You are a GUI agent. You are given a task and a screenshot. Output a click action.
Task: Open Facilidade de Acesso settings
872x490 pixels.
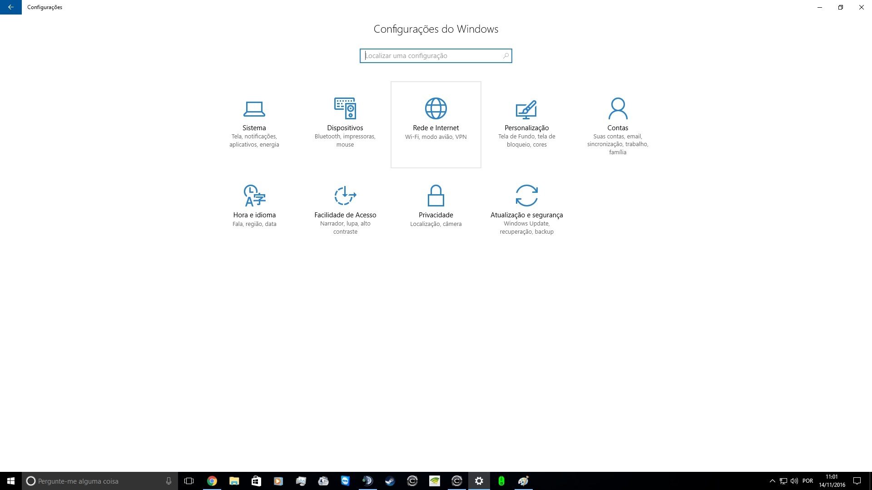click(345, 211)
